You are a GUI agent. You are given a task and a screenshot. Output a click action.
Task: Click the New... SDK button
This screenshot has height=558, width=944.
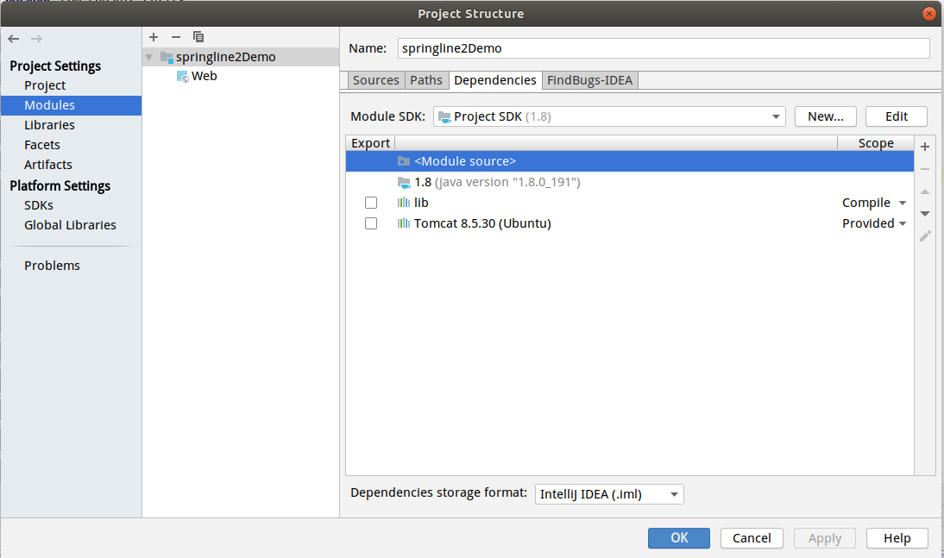point(825,116)
